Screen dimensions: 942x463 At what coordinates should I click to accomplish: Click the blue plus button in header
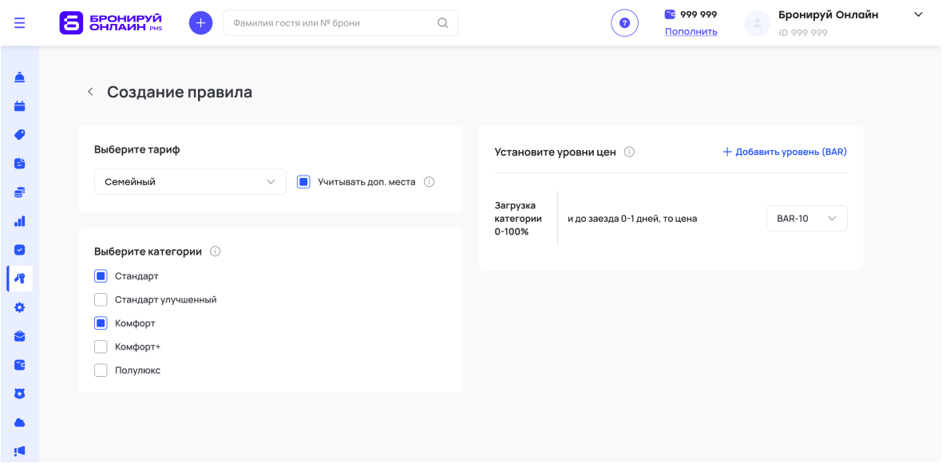(200, 23)
